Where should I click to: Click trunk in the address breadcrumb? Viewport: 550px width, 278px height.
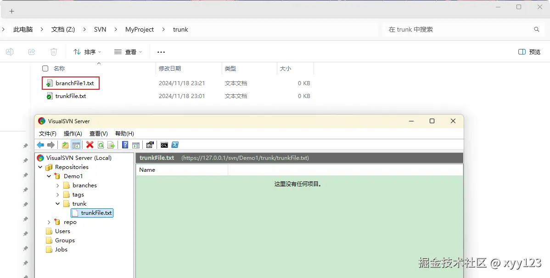click(x=180, y=29)
